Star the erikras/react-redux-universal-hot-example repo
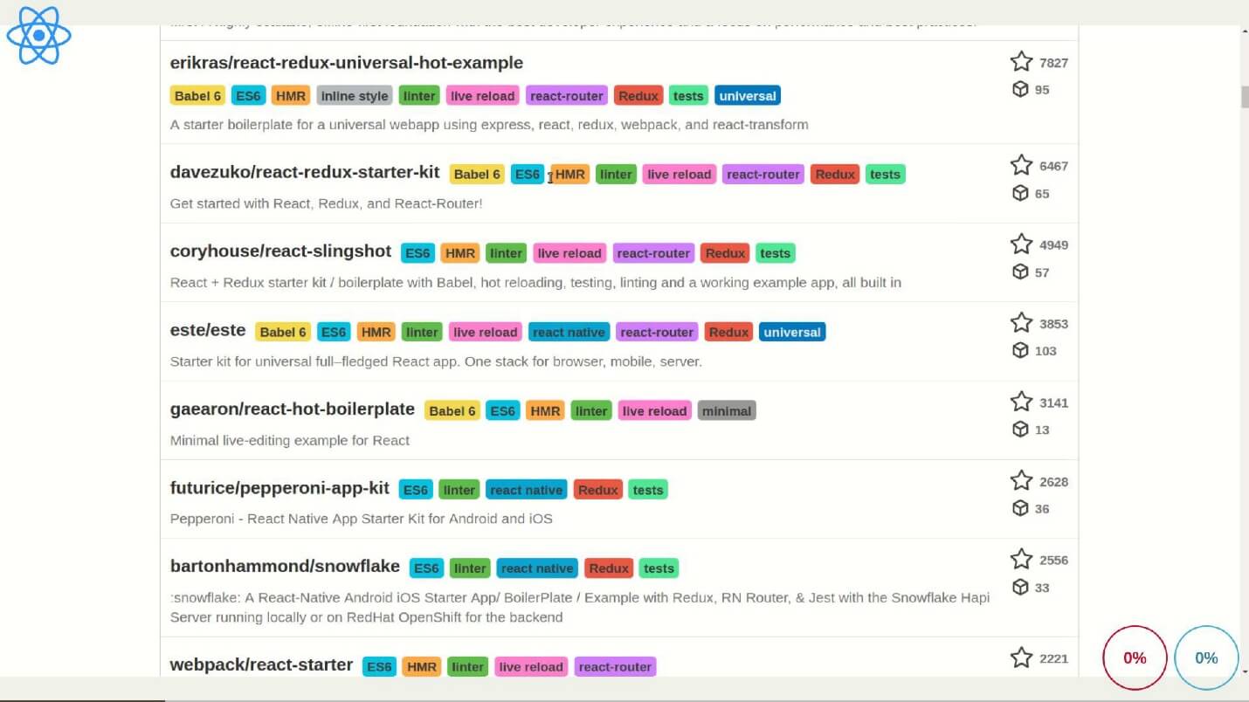1249x702 pixels. click(x=1021, y=61)
